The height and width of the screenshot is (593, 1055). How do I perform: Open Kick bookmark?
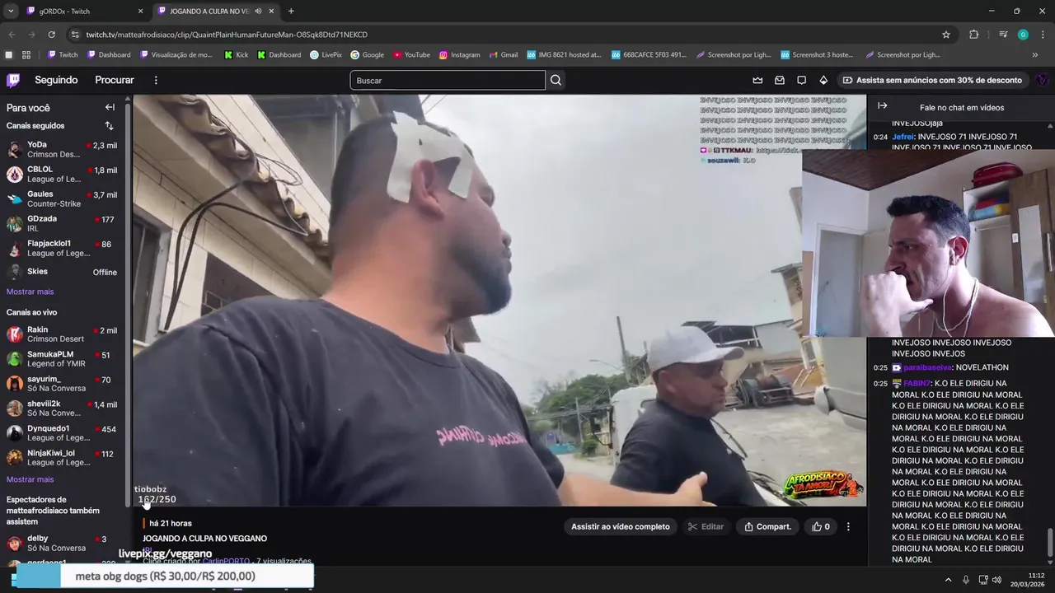click(236, 55)
